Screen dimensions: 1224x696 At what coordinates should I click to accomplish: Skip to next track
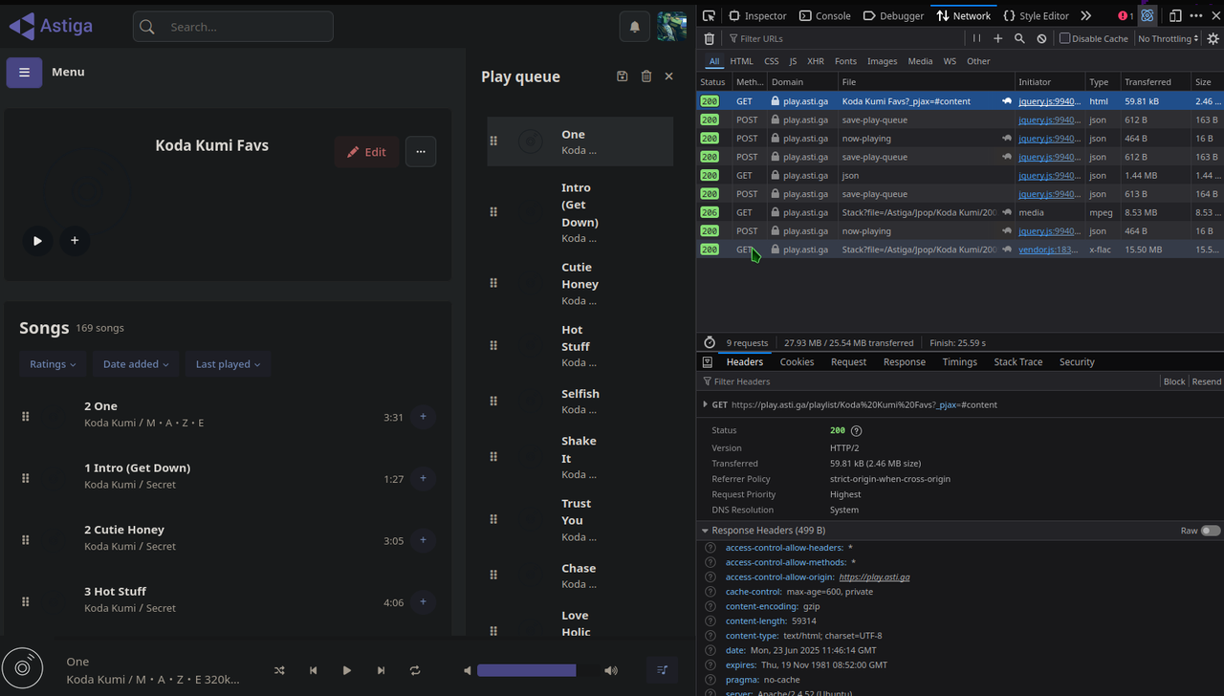(381, 670)
